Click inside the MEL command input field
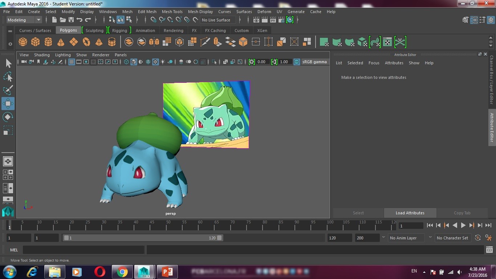Viewport: 496px width, 279px height. tap(84, 250)
